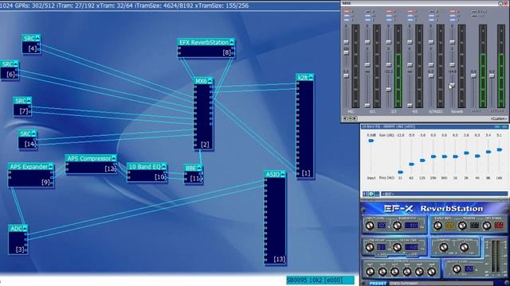Select the APS Compressor module title
The height and width of the screenshot is (286, 510).
click(89, 158)
